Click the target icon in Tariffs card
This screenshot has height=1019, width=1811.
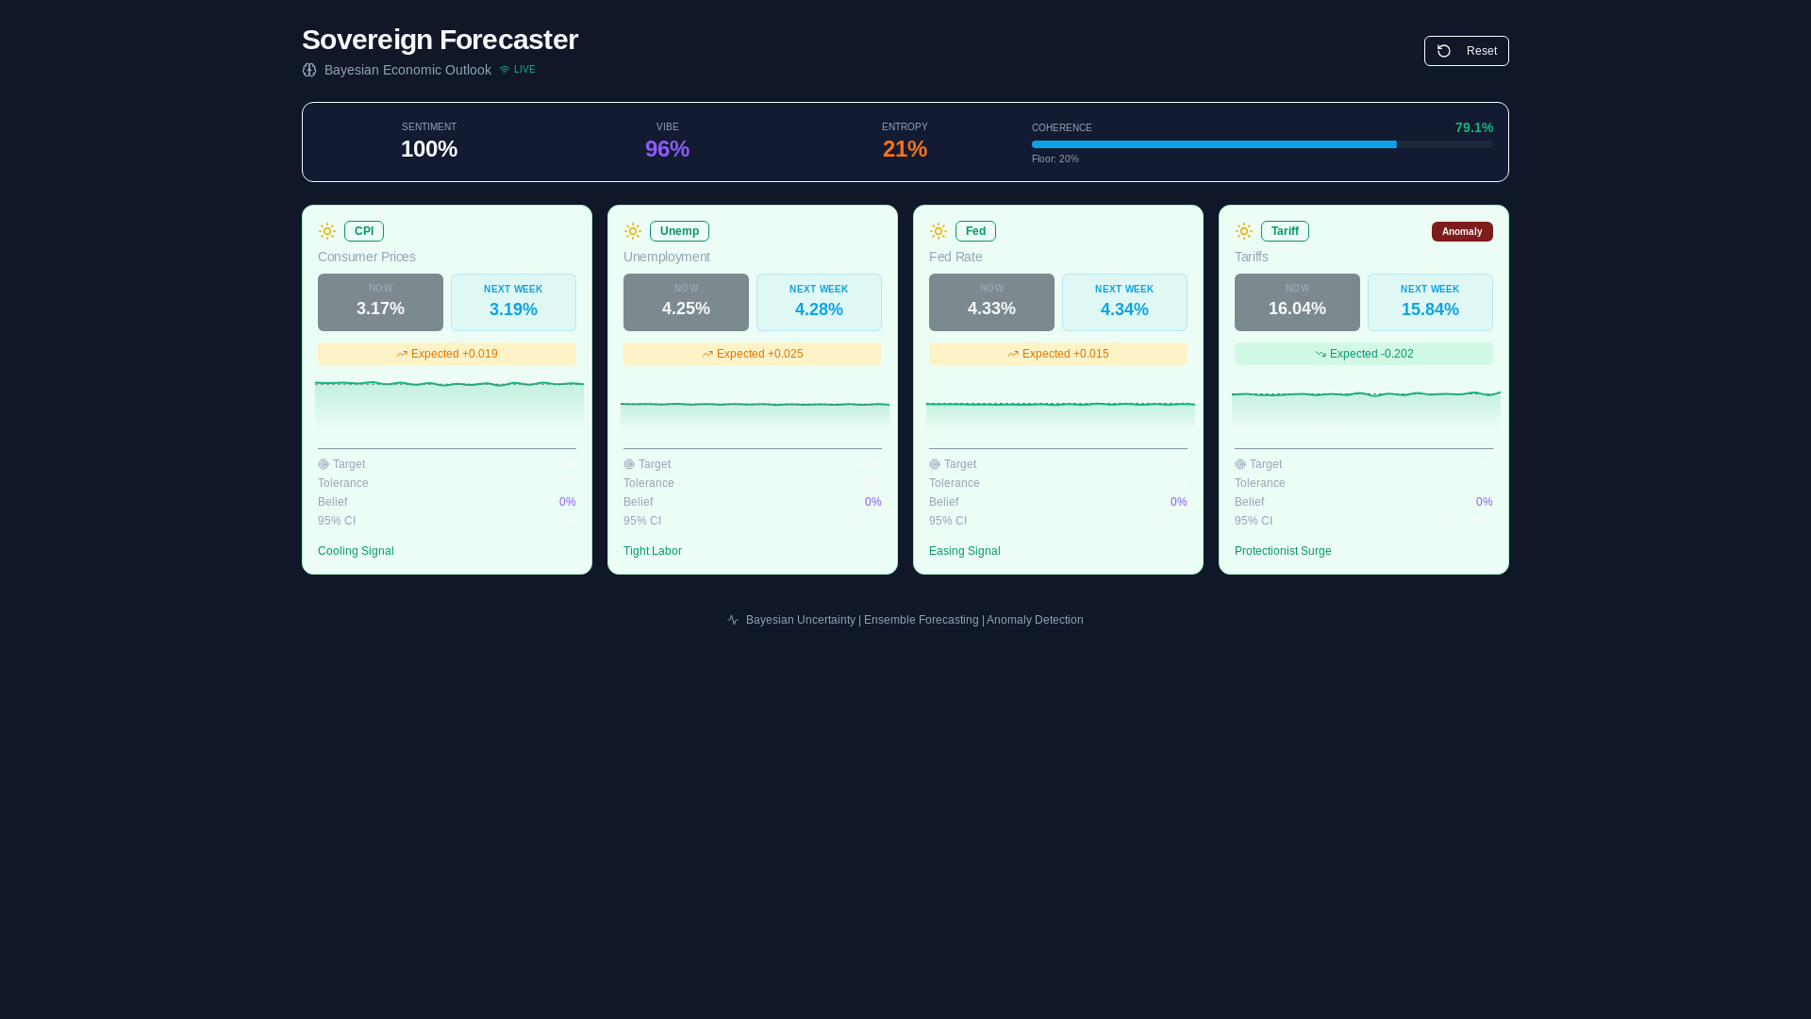[1240, 464]
